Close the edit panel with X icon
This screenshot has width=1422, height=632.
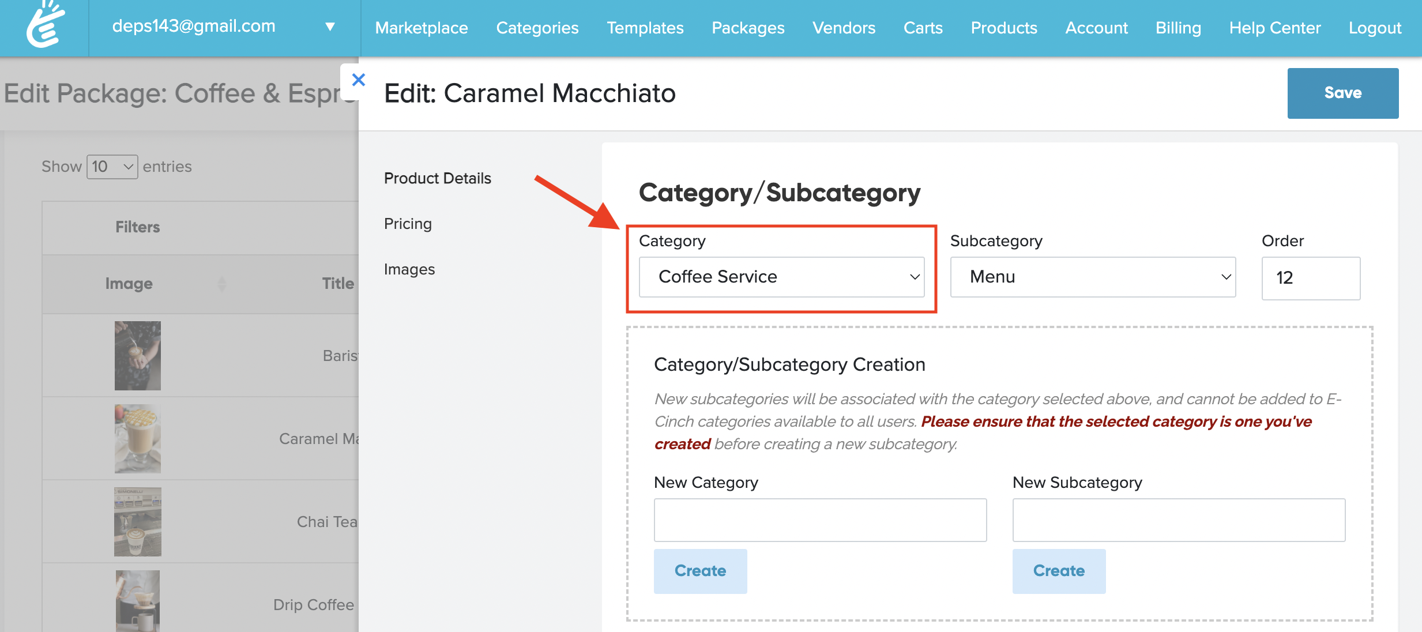coord(358,80)
